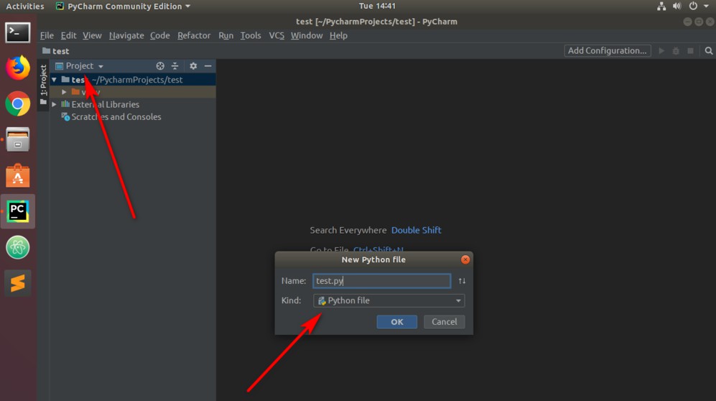The height and width of the screenshot is (401, 716).
Task: Collapse the test project root arrow
Action: [x=55, y=80]
